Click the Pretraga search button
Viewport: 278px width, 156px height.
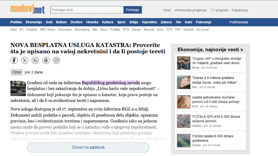[x=133, y=10]
